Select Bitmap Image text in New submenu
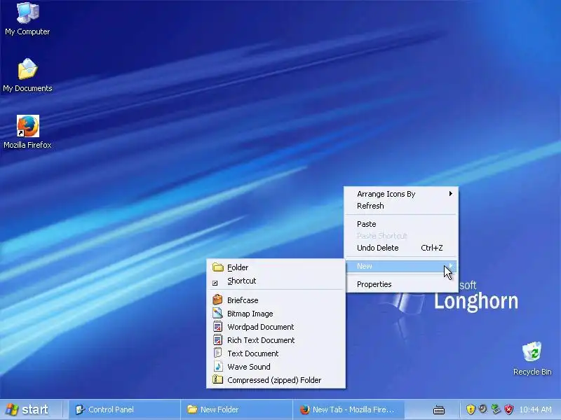This screenshot has width=561, height=420. click(x=250, y=314)
